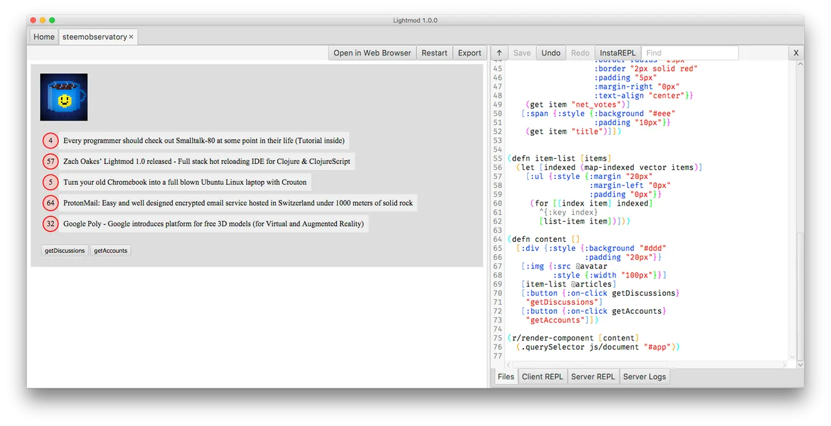Click line number 64 in gutter
The height and width of the screenshot is (426, 831).
tap(498, 239)
